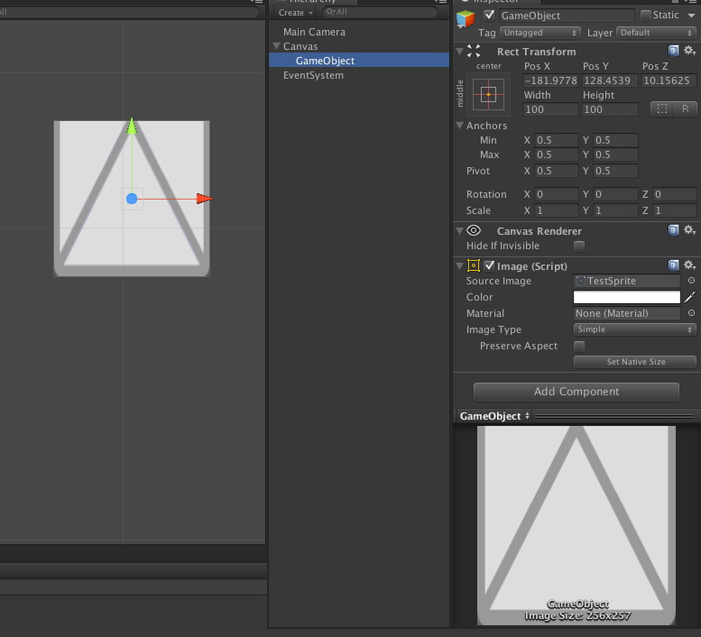This screenshot has width=701, height=637.
Task: Click the Source Image object picker circle
Action: [x=691, y=281]
